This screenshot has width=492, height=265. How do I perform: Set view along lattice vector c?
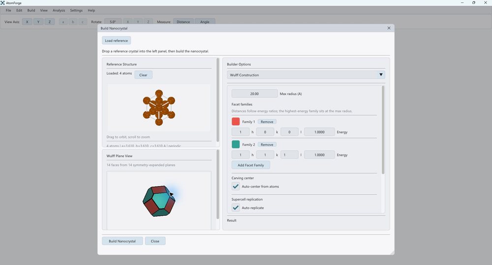pos(83,22)
